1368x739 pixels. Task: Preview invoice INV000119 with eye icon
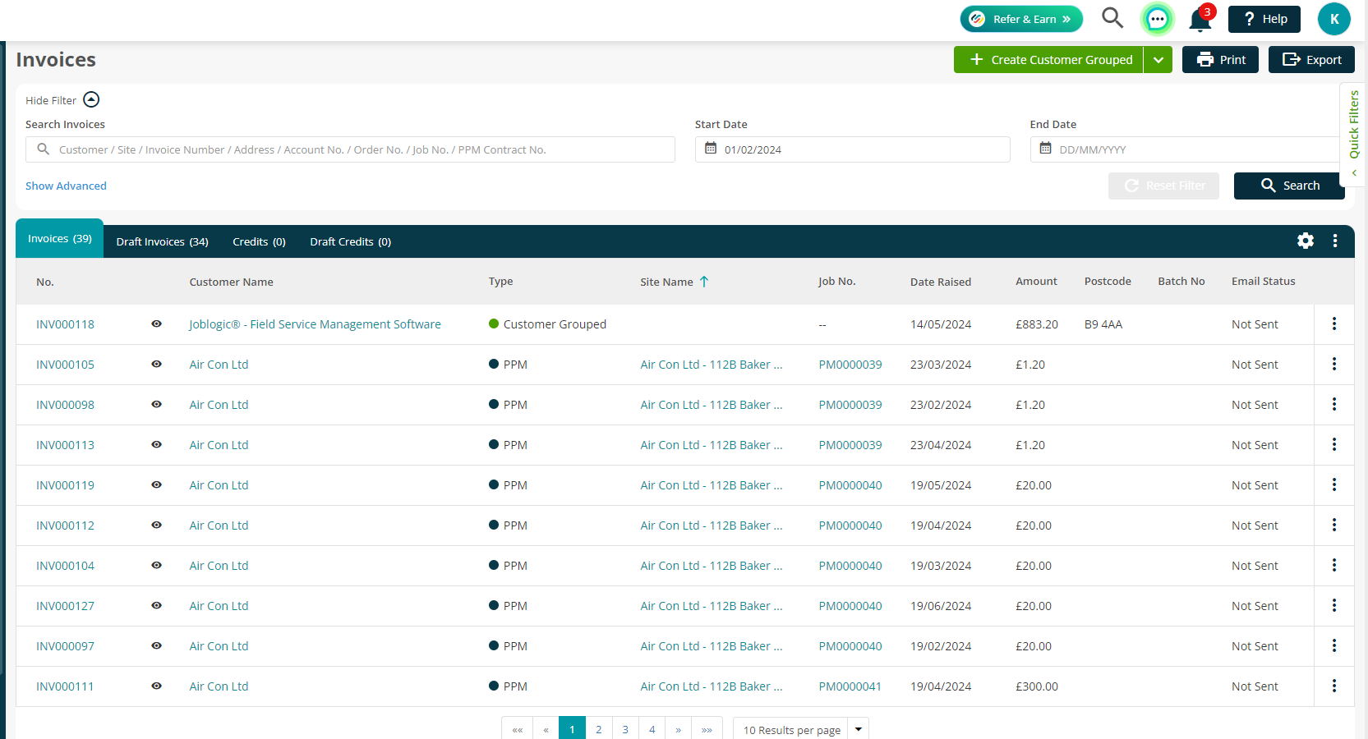[x=156, y=484]
